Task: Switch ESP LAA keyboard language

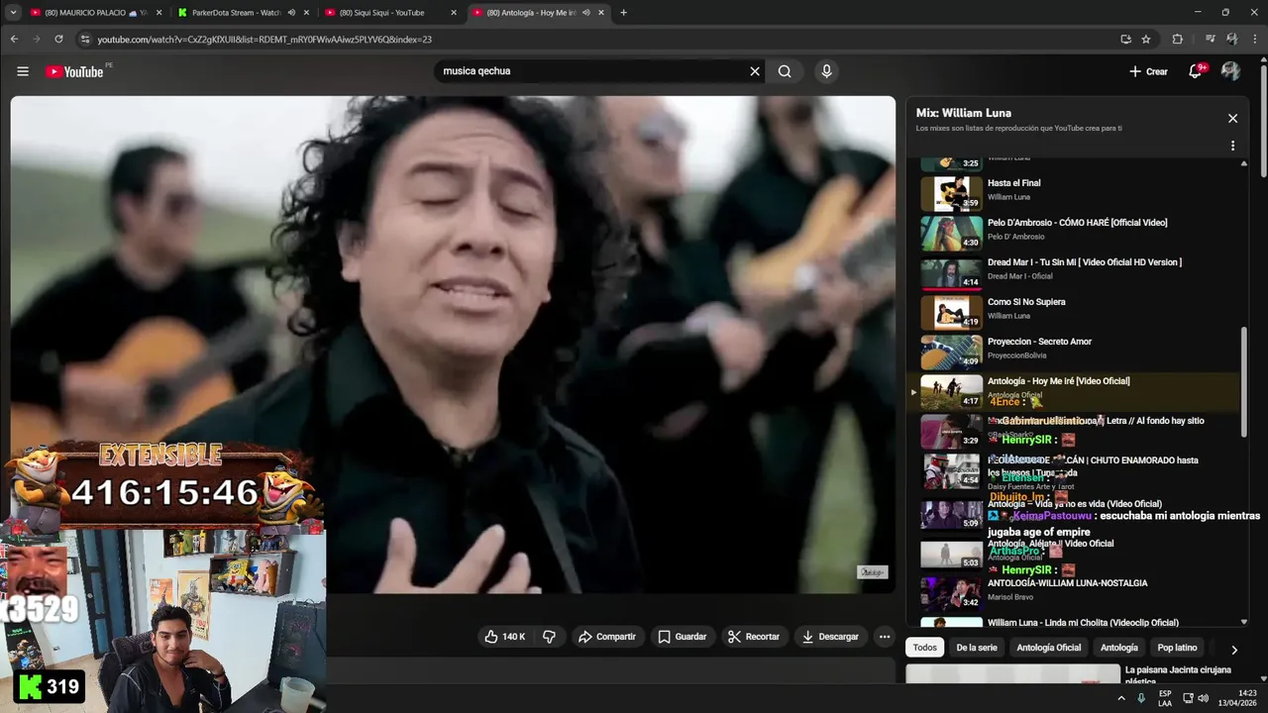Action: (x=1165, y=698)
